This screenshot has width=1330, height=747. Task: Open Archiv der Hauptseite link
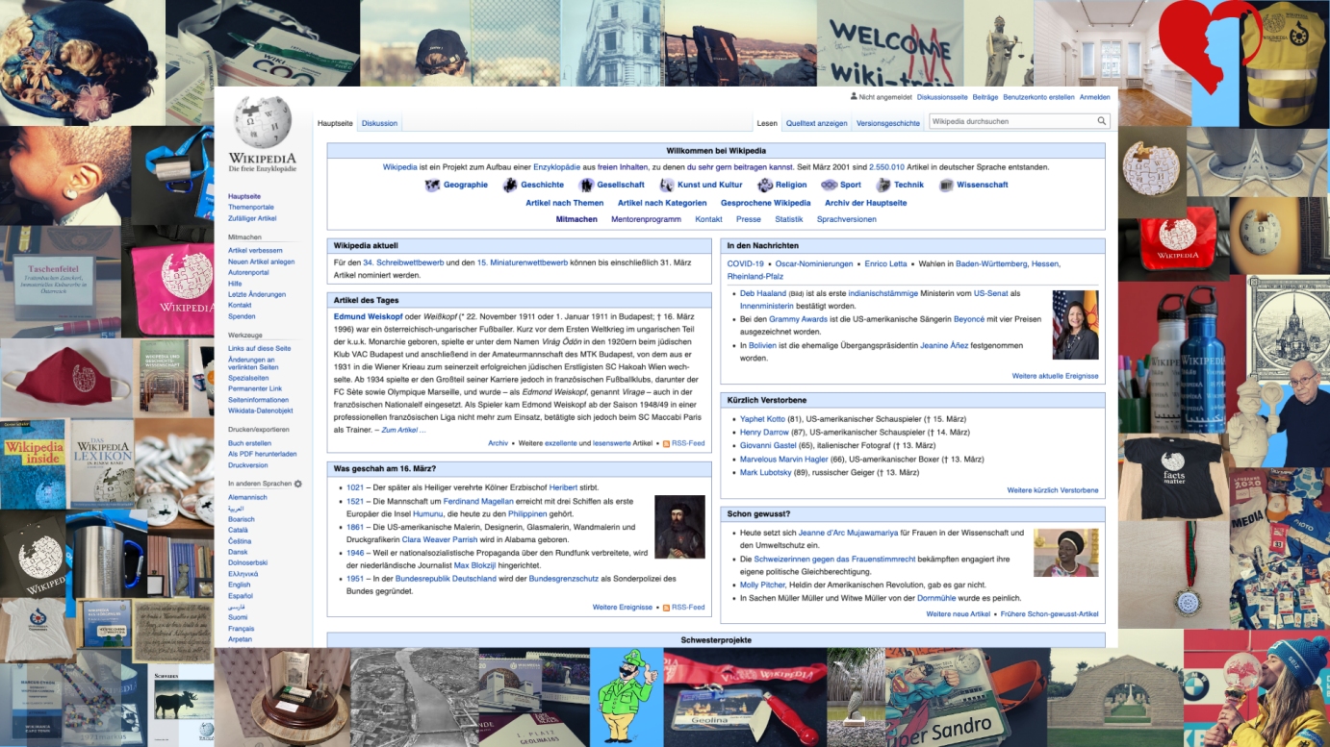(x=866, y=203)
